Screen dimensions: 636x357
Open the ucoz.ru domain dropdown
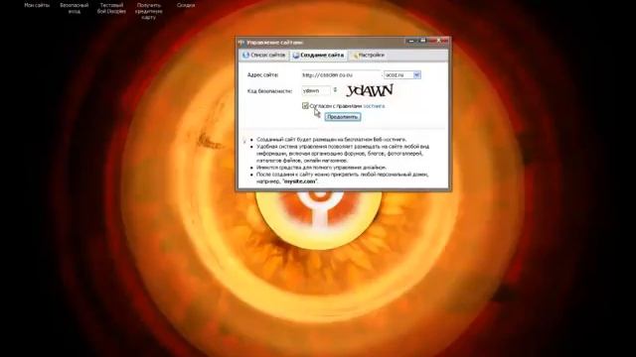402,75
